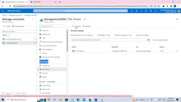Viewport: 181px width, 102px height.
Task: Open the Soft delete 7 days link
Action: click(x=108, y=35)
